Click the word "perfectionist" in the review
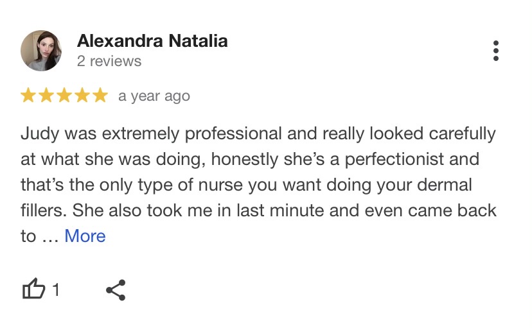This screenshot has width=532, height=328. (395, 160)
